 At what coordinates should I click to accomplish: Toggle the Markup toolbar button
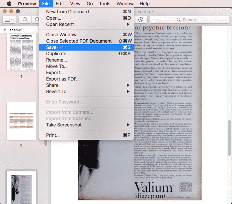tap(141, 20)
